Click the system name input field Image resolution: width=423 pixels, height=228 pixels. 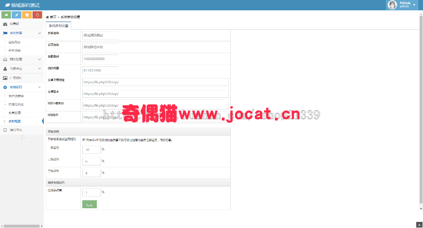[101, 35]
